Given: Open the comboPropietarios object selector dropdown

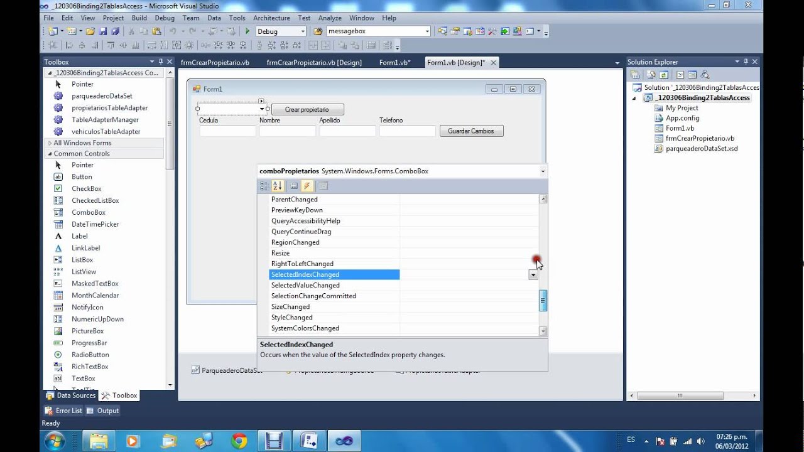Looking at the screenshot, I should (x=543, y=171).
